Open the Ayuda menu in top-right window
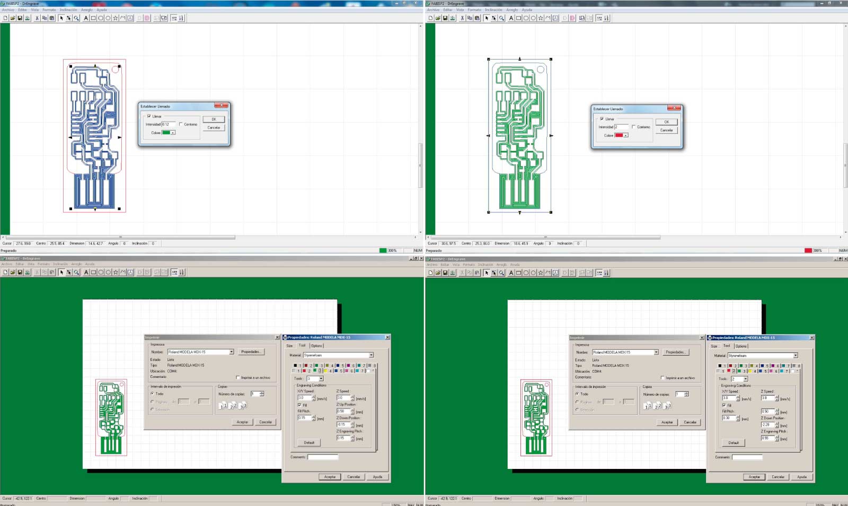This screenshot has height=506, width=848. tap(527, 10)
